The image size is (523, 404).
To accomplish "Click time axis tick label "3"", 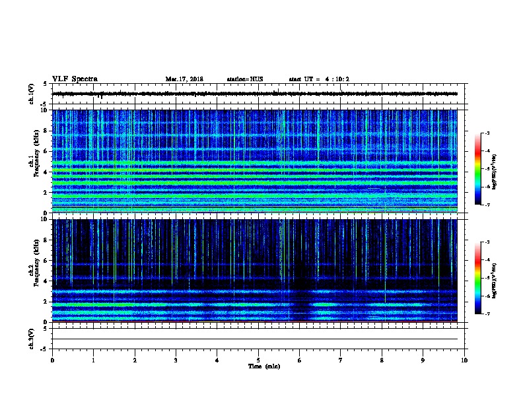I will click(x=176, y=360).
